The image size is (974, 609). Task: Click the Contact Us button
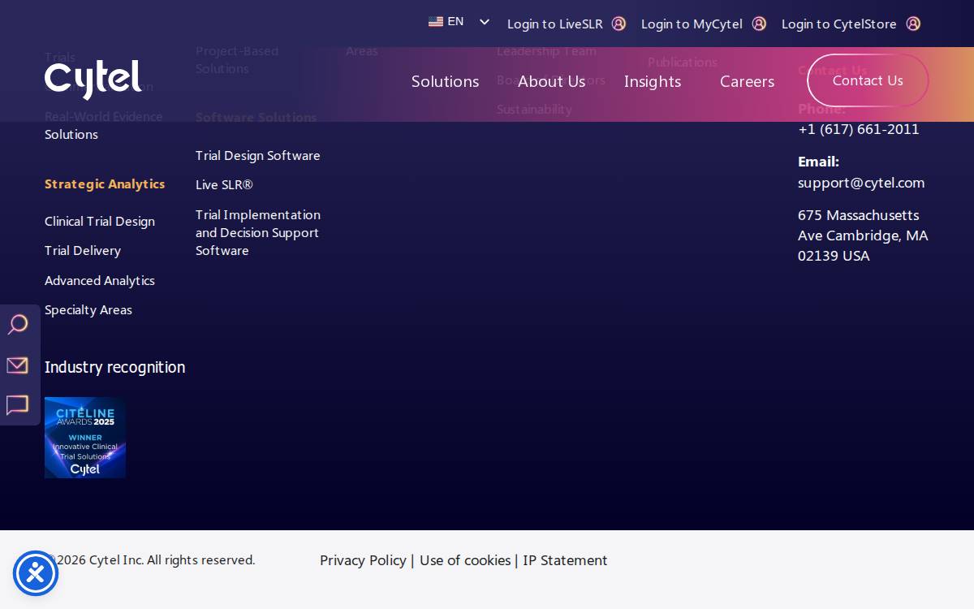click(x=868, y=80)
